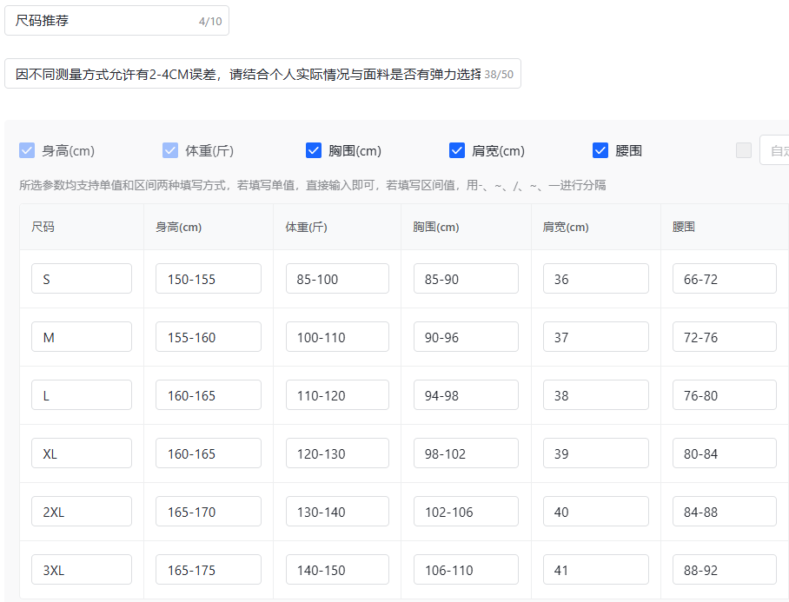Tick the empty custom parameter checkbox
Image resolution: width=789 pixels, height=602 pixels.
(744, 150)
